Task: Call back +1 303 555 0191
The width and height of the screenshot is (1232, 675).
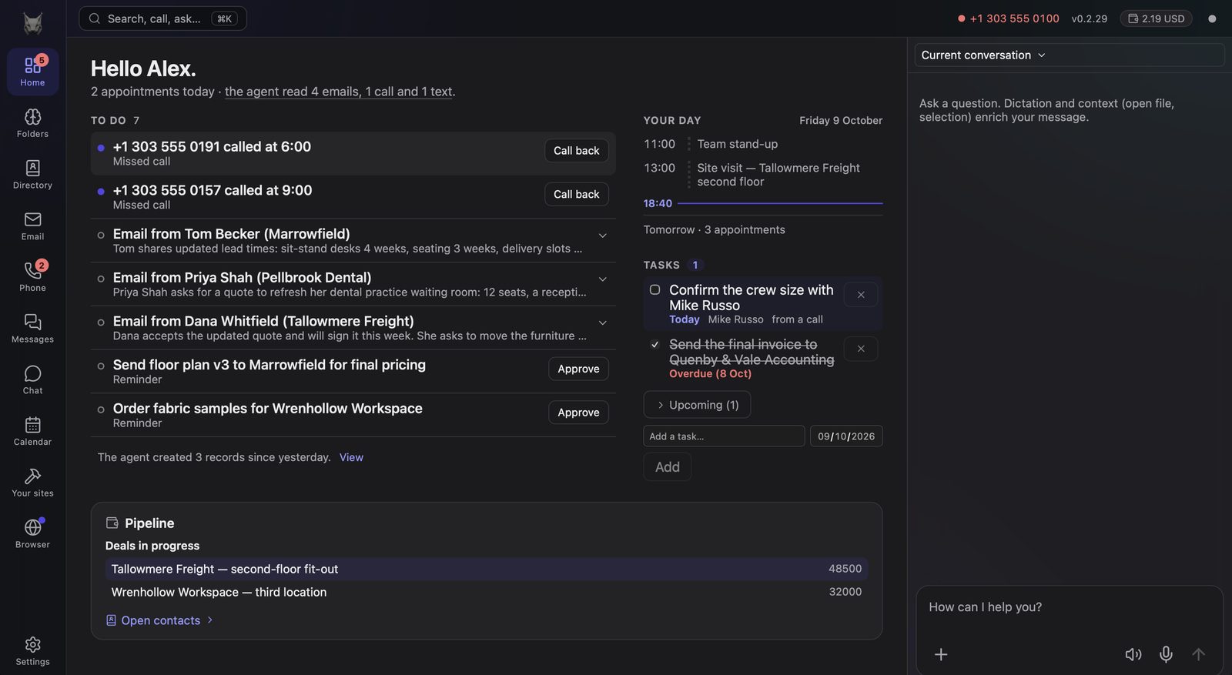Action: click(576, 151)
